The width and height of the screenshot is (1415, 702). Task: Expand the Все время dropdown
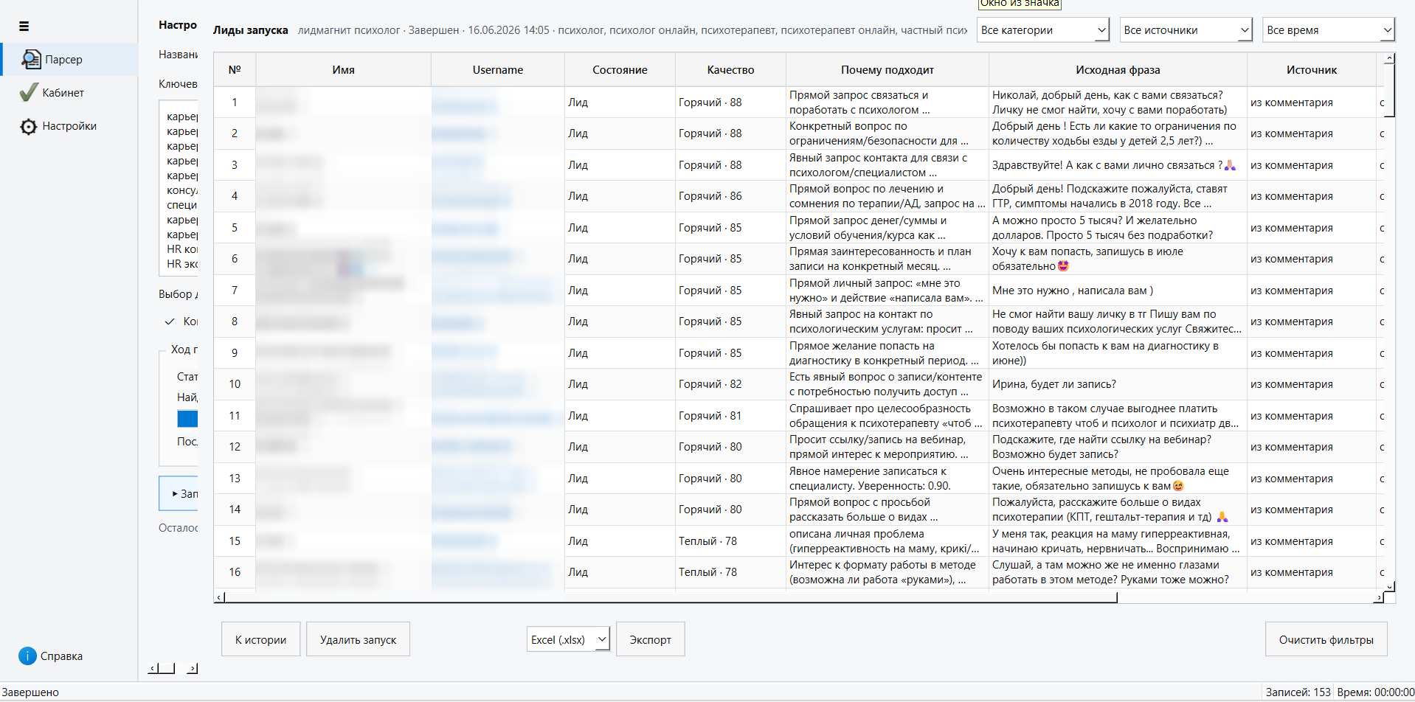1328,30
